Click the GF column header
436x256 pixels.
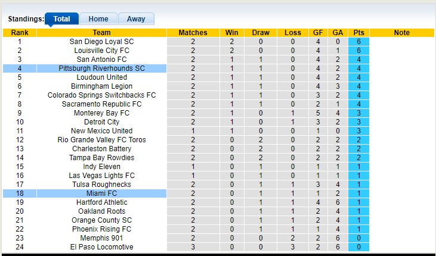point(319,33)
